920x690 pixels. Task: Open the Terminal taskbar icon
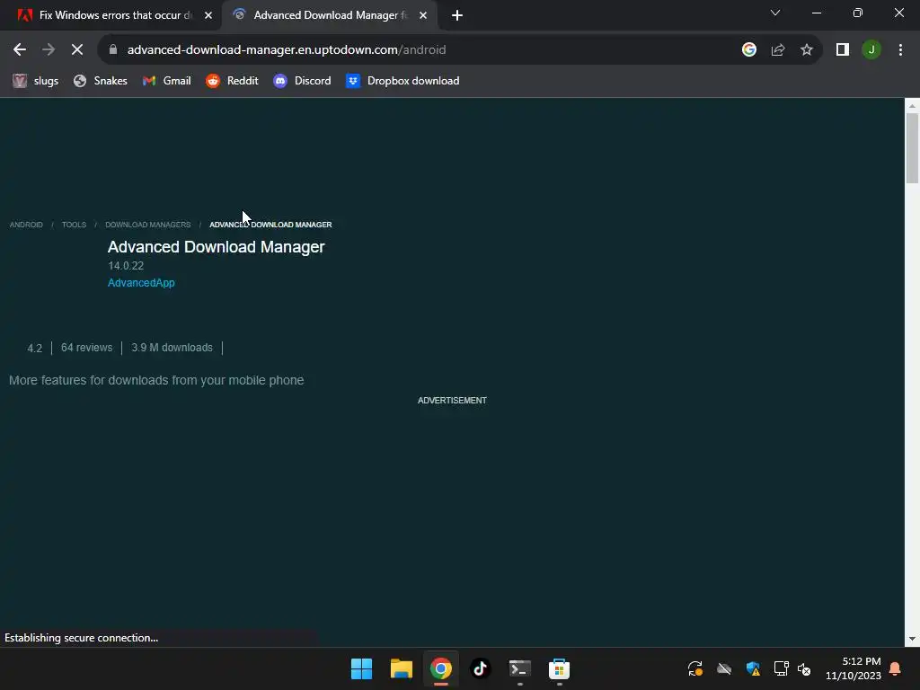520,668
